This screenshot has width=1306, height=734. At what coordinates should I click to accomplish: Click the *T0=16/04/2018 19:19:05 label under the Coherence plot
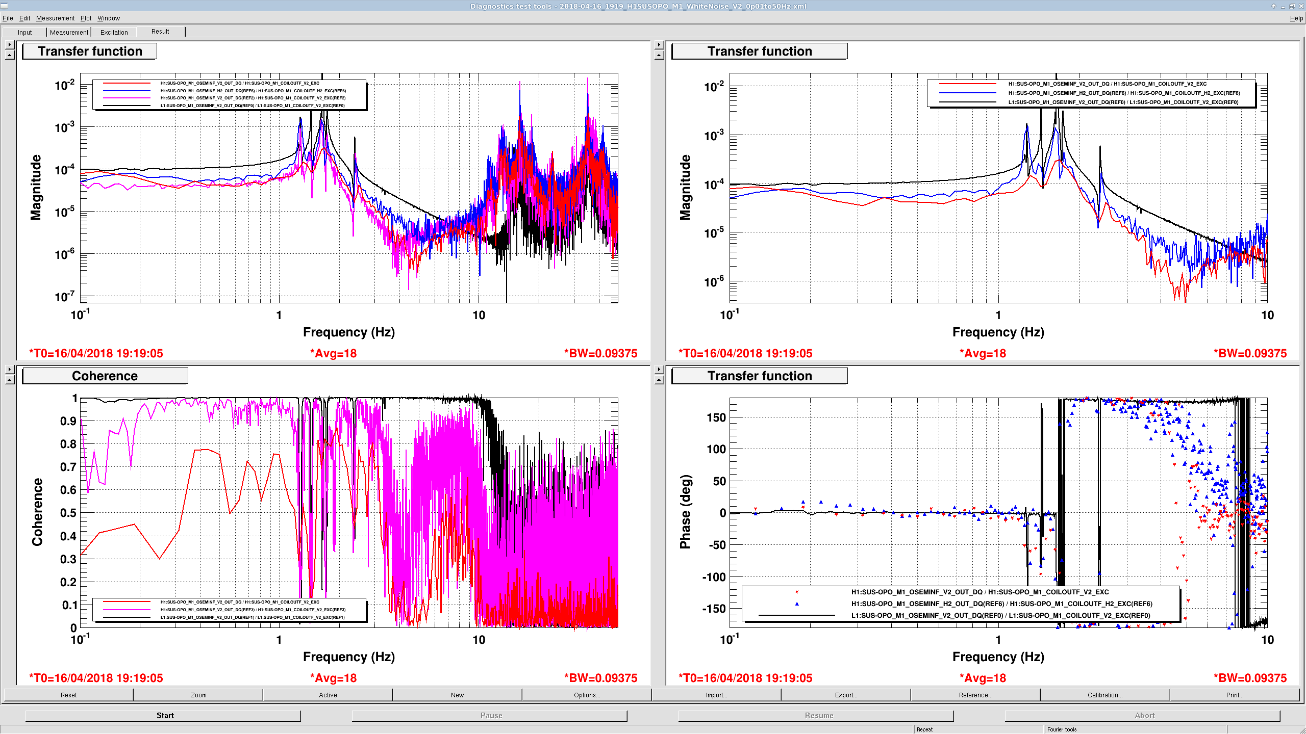click(x=96, y=678)
